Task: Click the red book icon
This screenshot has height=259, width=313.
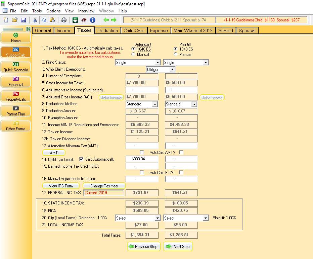Action: tap(84, 20)
